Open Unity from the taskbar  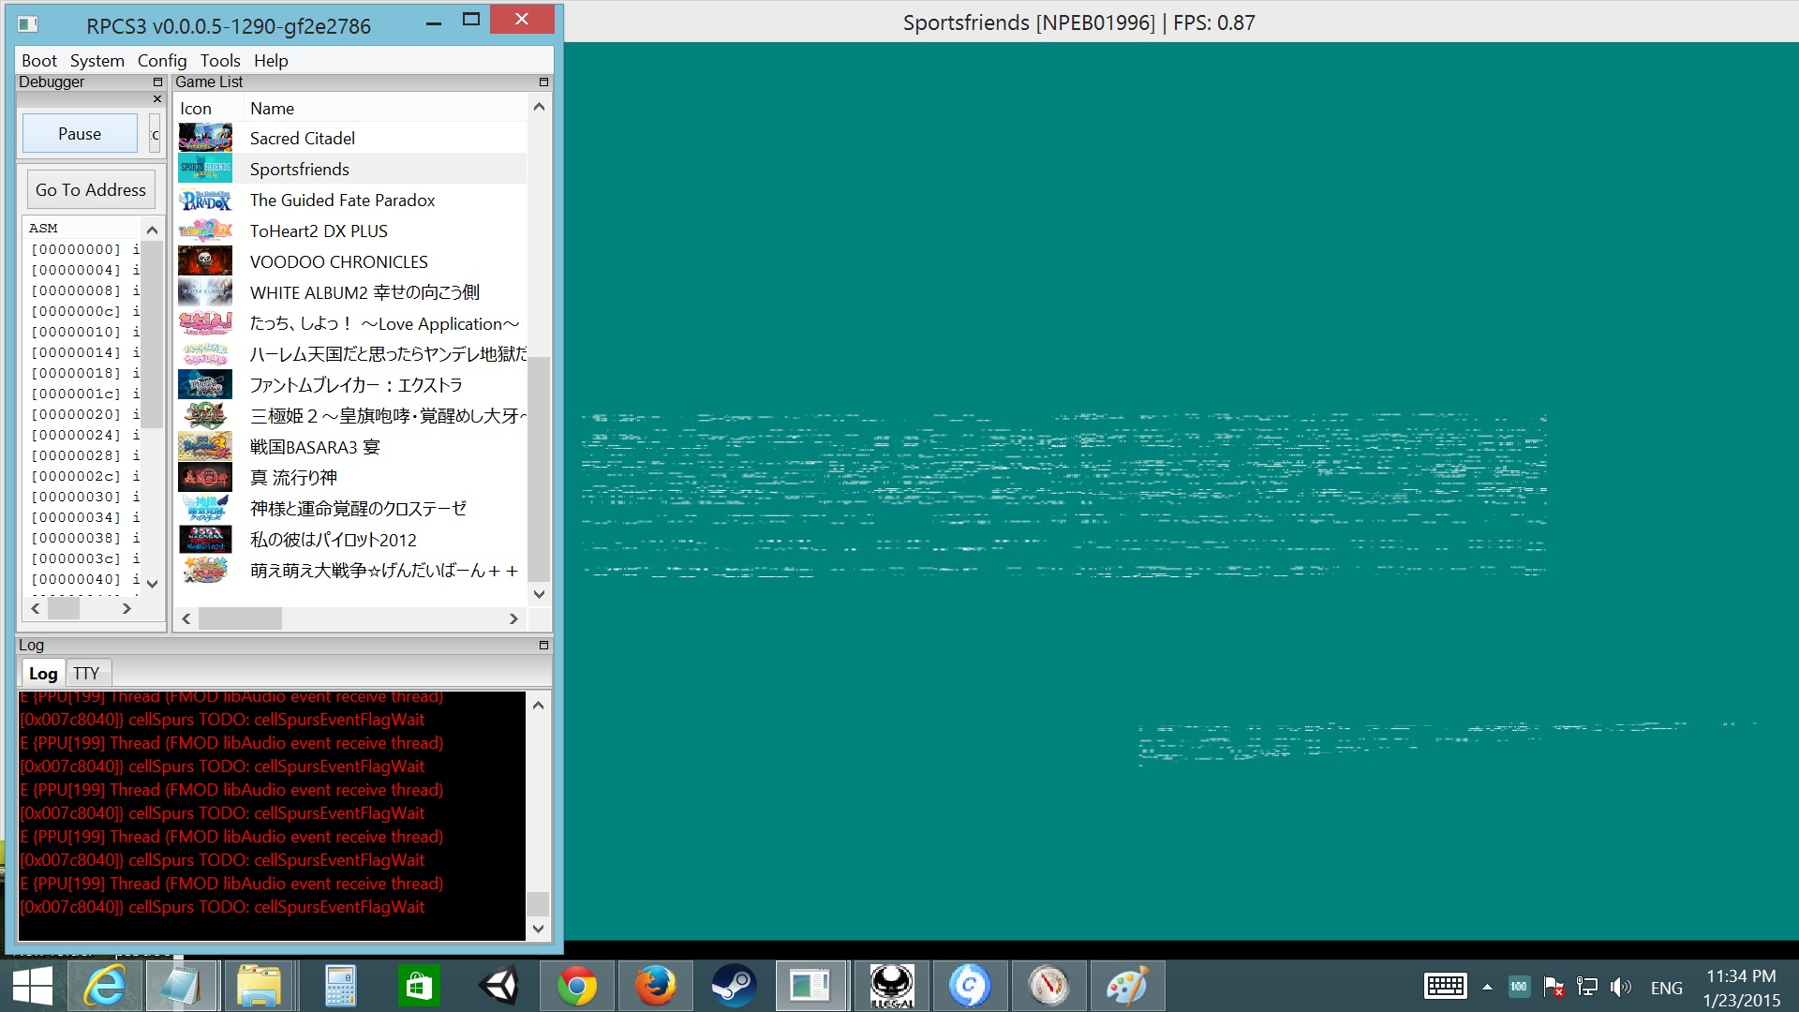[x=498, y=986]
